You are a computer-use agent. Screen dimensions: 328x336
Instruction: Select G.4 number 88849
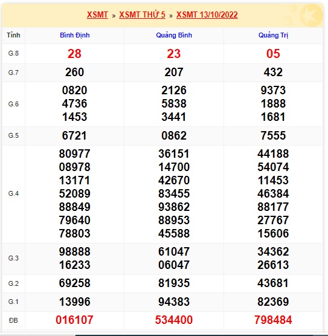[x=74, y=207]
